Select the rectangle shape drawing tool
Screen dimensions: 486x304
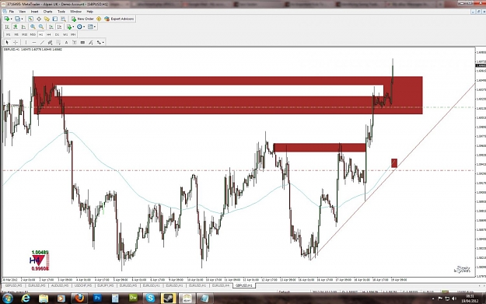tap(82, 43)
